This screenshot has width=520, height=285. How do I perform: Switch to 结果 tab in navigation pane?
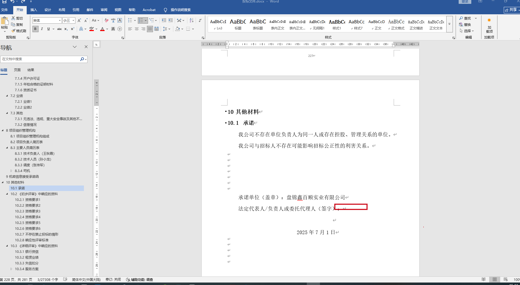[x=31, y=70]
